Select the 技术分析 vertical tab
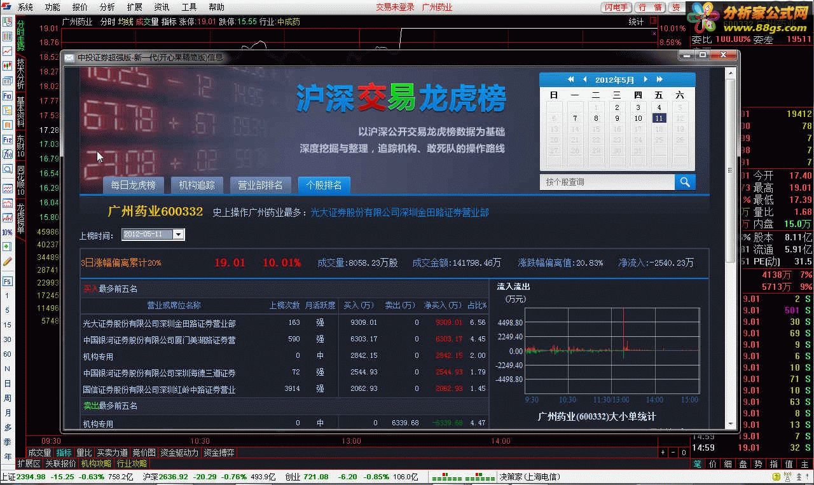Screen dimensions: 814x485 coord(20,74)
